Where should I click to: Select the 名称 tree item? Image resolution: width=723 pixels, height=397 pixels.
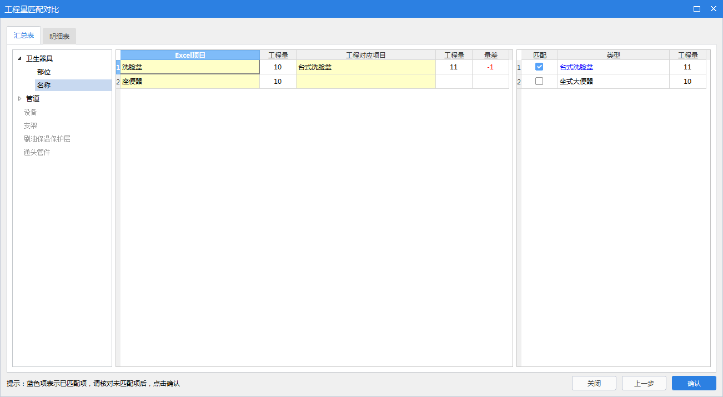[x=44, y=86]
